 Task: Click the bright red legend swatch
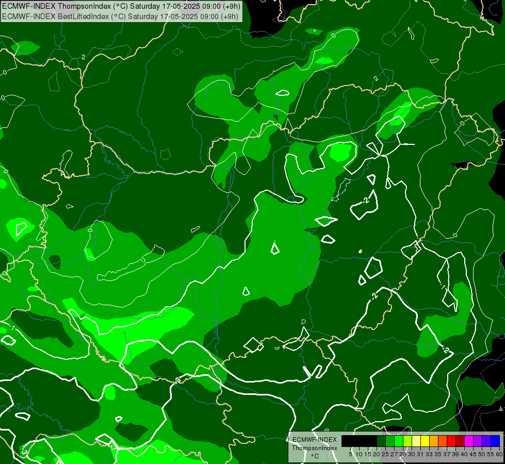click(451, 441)
